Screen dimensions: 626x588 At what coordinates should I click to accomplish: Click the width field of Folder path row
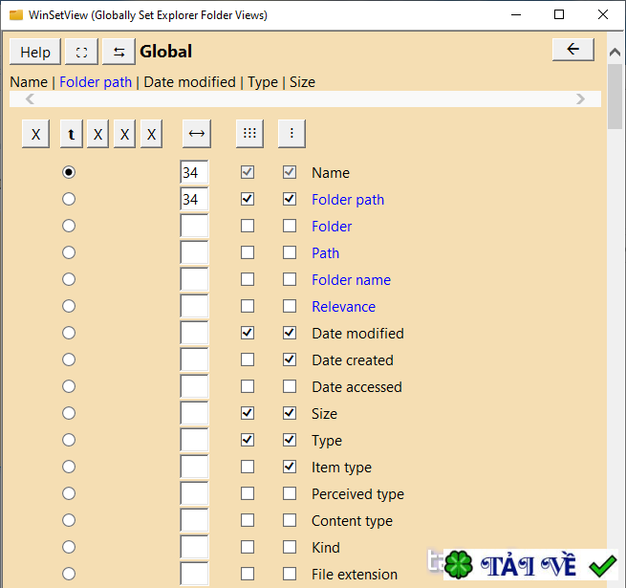point(194,199)
